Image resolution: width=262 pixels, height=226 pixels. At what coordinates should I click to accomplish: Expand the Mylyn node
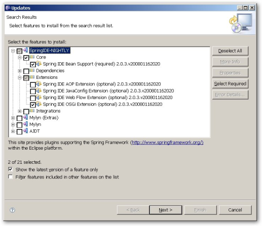pyautogui.click(x=13, y=125)
